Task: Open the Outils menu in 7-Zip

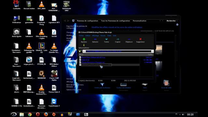Action: click(x=109, y=35)
